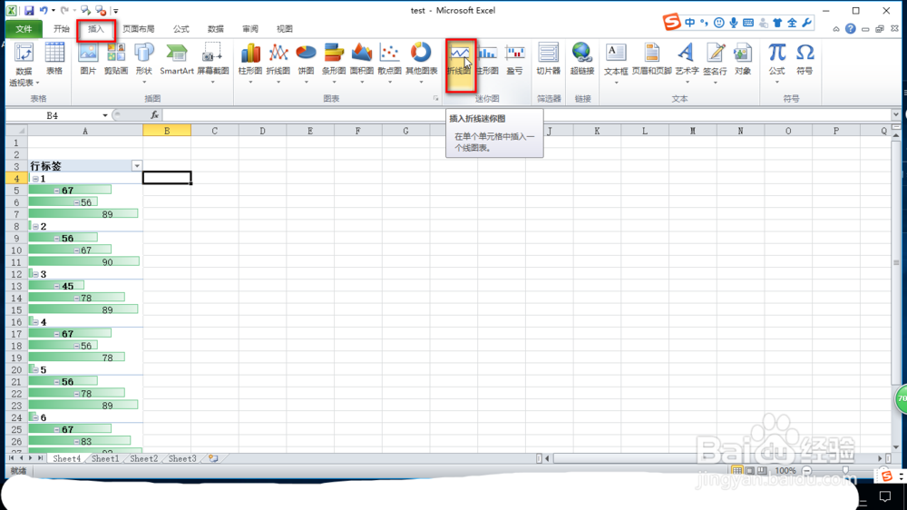The height and width of the screenshot is (510, 907).
Task: Insert a Signature Line (签名行)
Action: [x=715, y=63]
